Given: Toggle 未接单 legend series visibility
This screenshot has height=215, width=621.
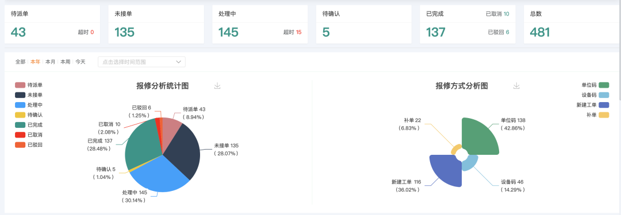Looking at the screenshot, I should [29, 95].
